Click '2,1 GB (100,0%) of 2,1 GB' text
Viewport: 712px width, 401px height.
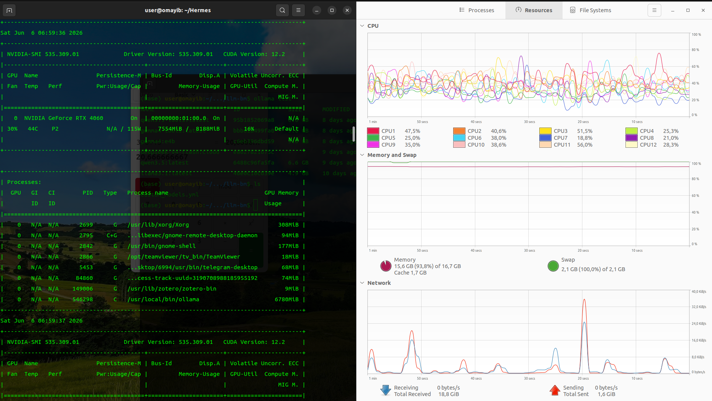click(x=593, y=269)
